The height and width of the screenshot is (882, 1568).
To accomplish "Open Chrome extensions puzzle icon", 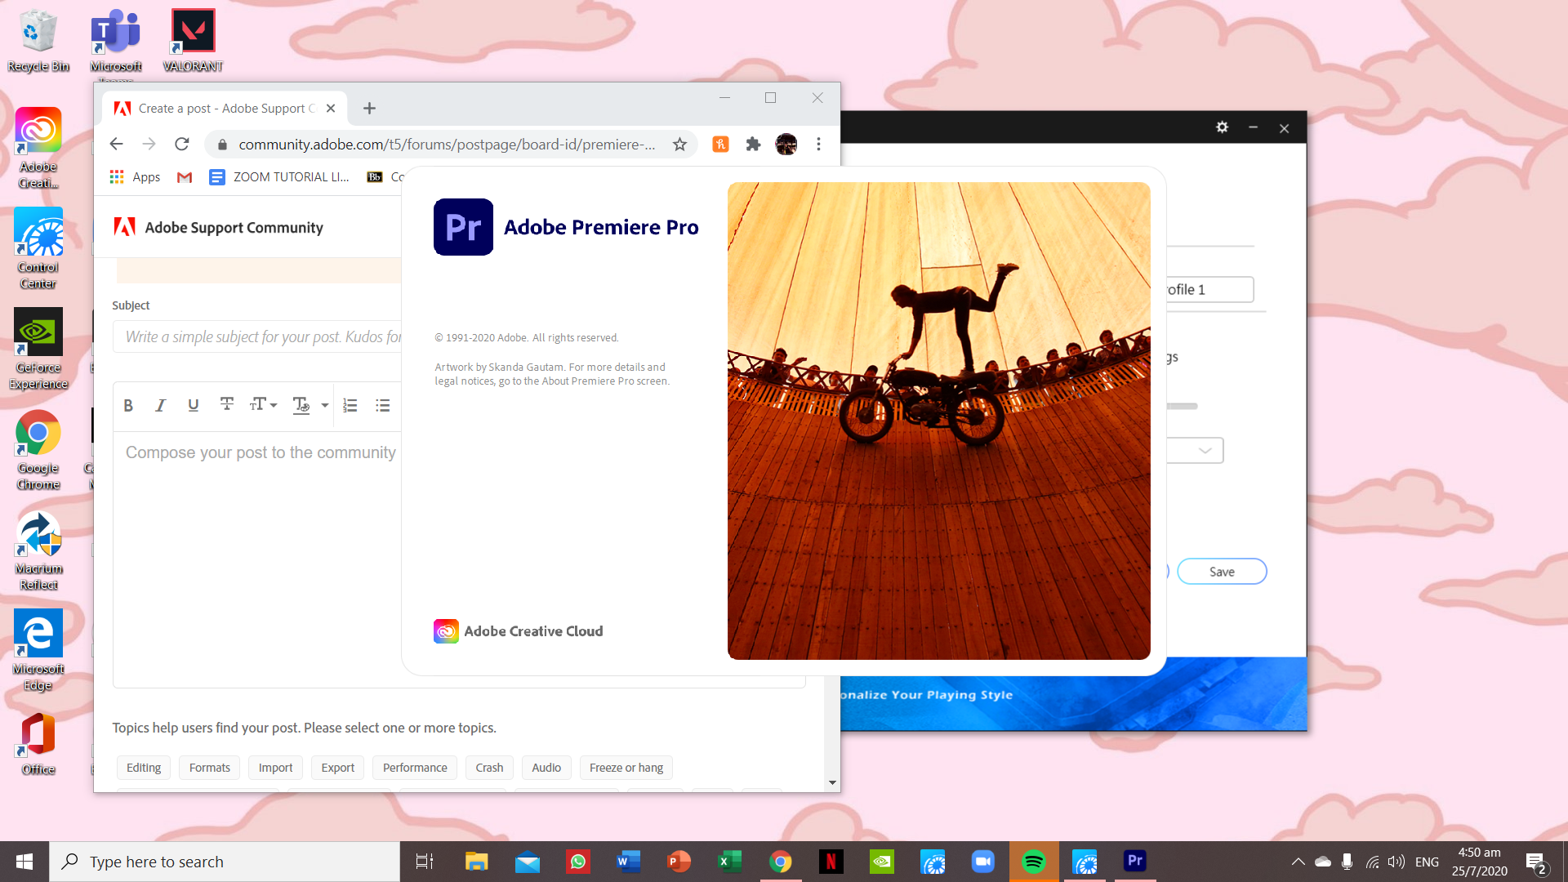I will [753, 145].
